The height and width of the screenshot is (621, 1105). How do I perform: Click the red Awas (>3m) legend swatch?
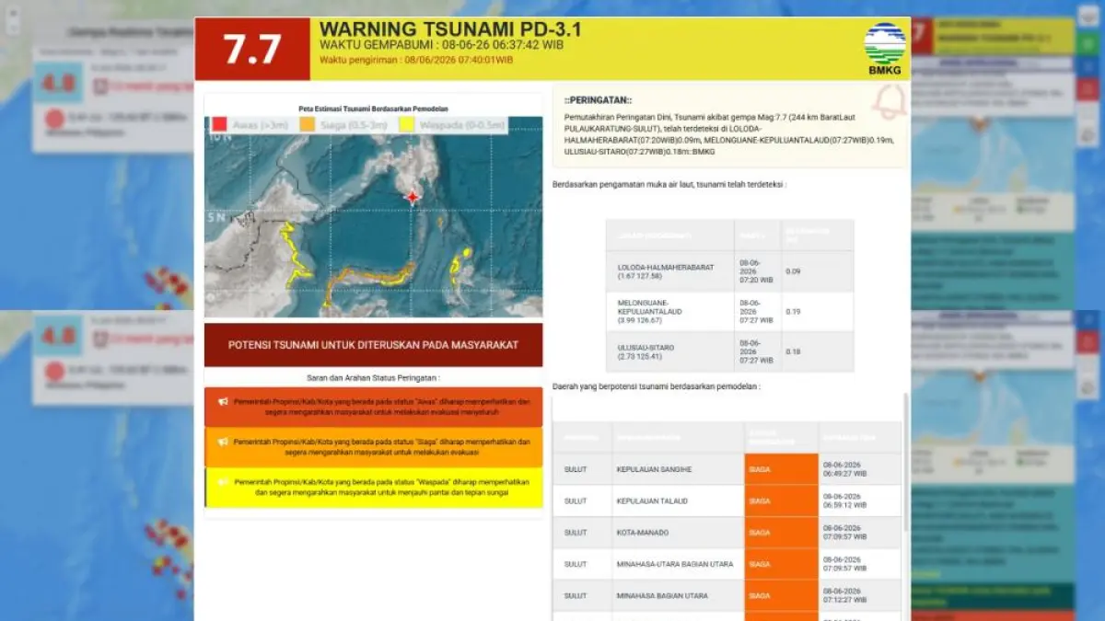tap(220, 125)
